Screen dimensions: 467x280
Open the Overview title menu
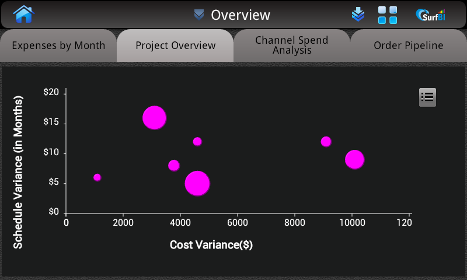click(x=241, y=15)
